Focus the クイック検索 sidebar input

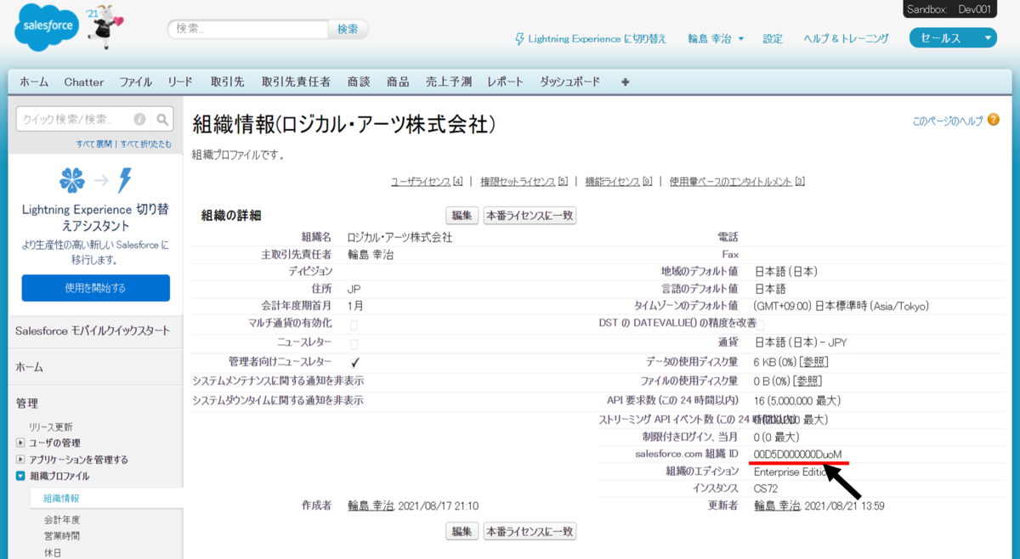[x=85, y=120]
